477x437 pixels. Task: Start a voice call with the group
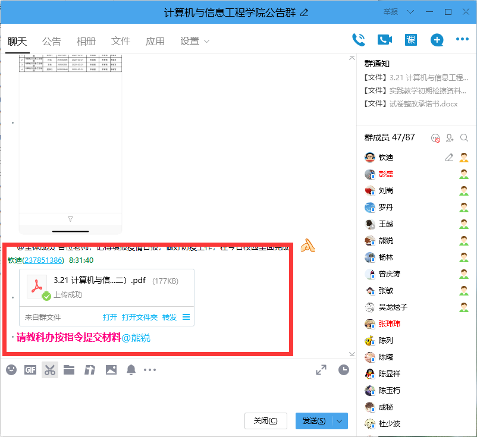tap(359, 39)
